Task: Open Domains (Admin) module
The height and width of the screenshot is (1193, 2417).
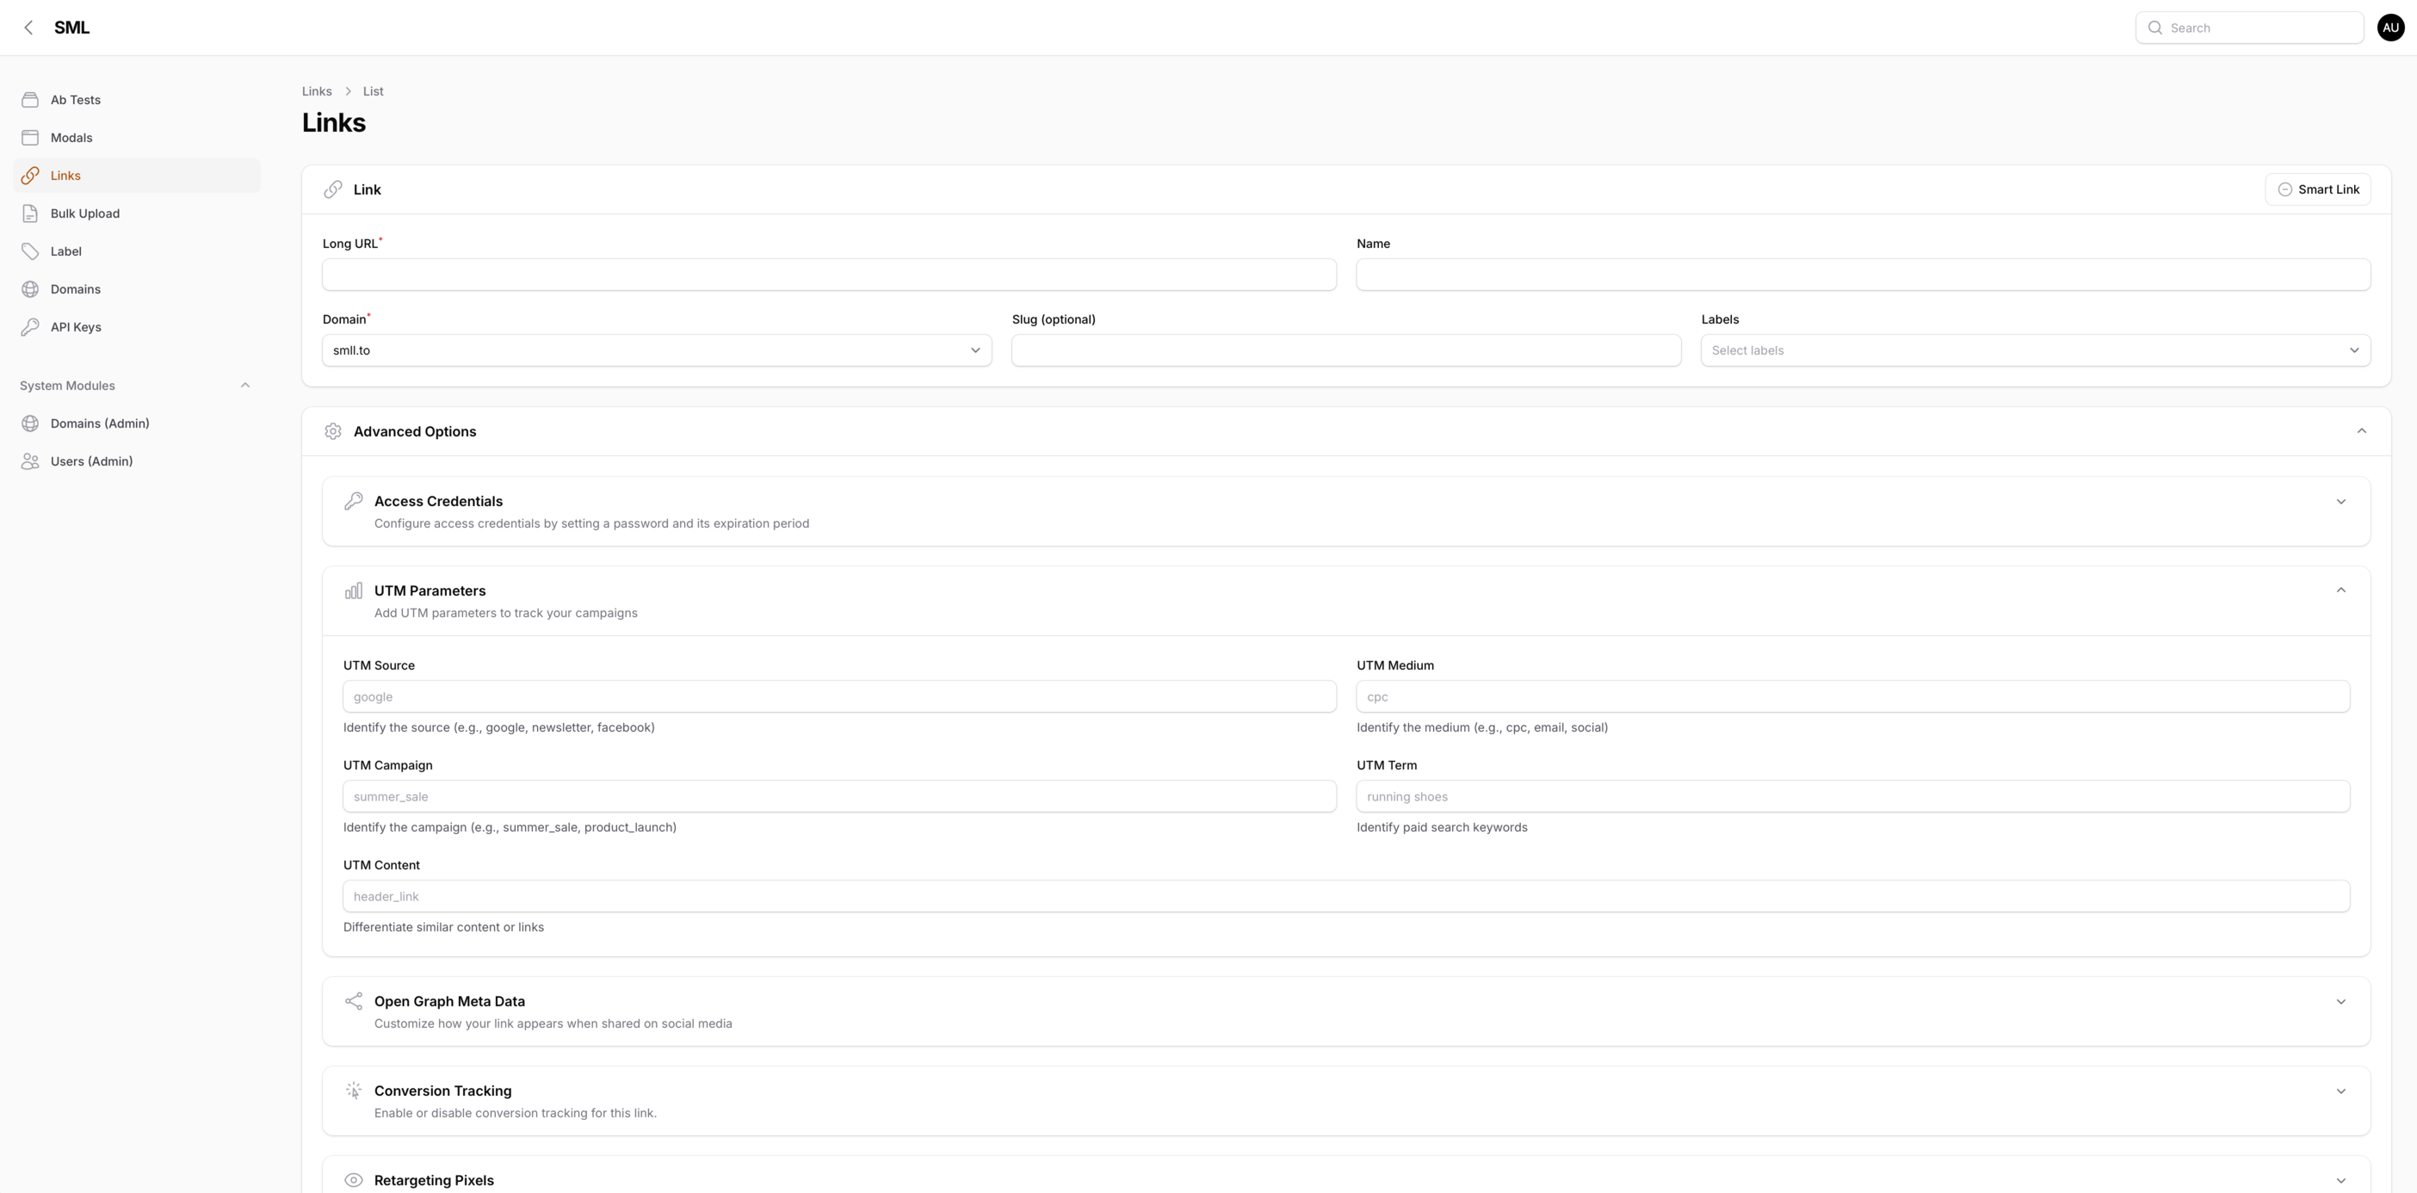Action: [x=100, y=423]
